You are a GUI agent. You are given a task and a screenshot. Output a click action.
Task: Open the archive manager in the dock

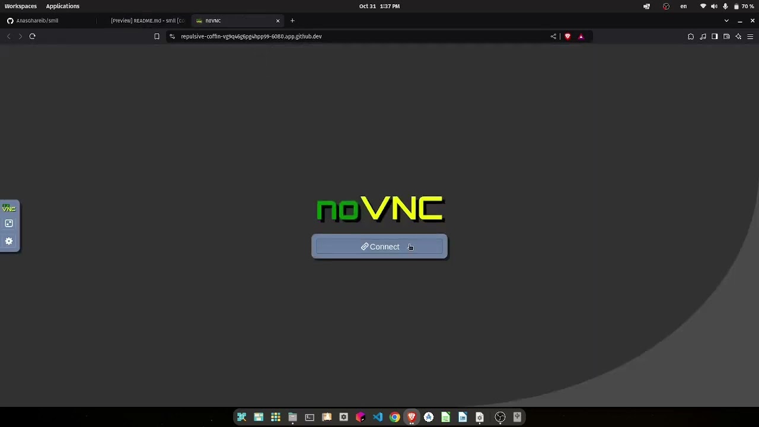pyautogui.click(x=327, y=418)
